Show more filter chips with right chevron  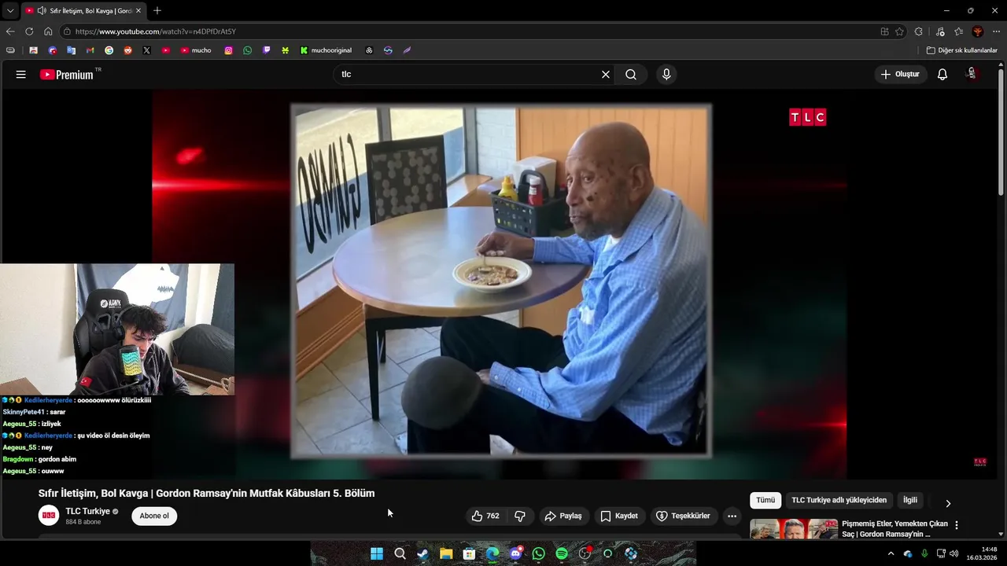(948, 503)
